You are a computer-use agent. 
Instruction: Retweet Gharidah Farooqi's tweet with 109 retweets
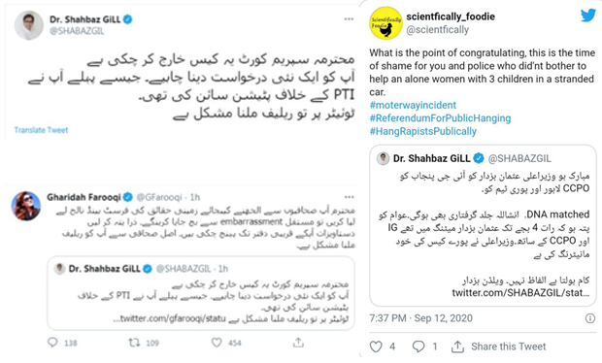point(134,343)
